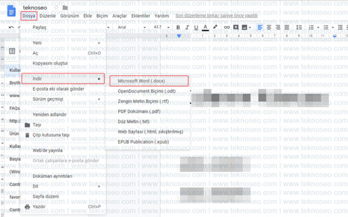
Task: Open the Arial font dropdown
Action: click(x=132, y=27)
